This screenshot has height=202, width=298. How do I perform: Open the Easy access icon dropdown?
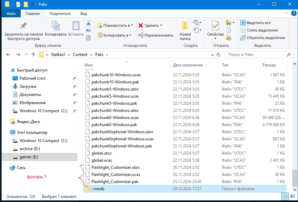(x=197, y=30)
